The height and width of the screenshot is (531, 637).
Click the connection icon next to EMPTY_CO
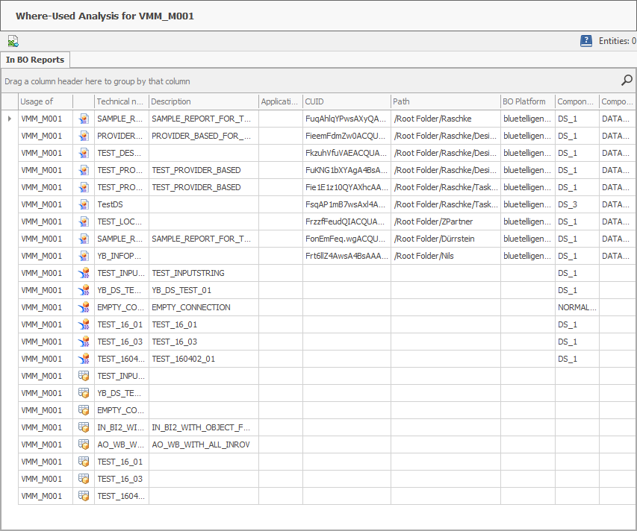[x=84, y=307]
